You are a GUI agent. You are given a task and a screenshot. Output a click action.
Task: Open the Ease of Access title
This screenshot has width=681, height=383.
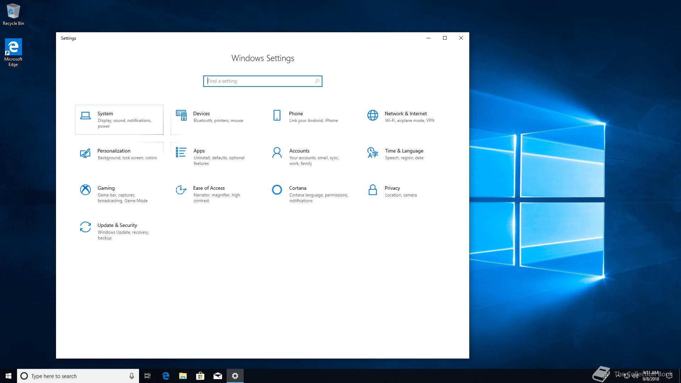tap(209, 188)
